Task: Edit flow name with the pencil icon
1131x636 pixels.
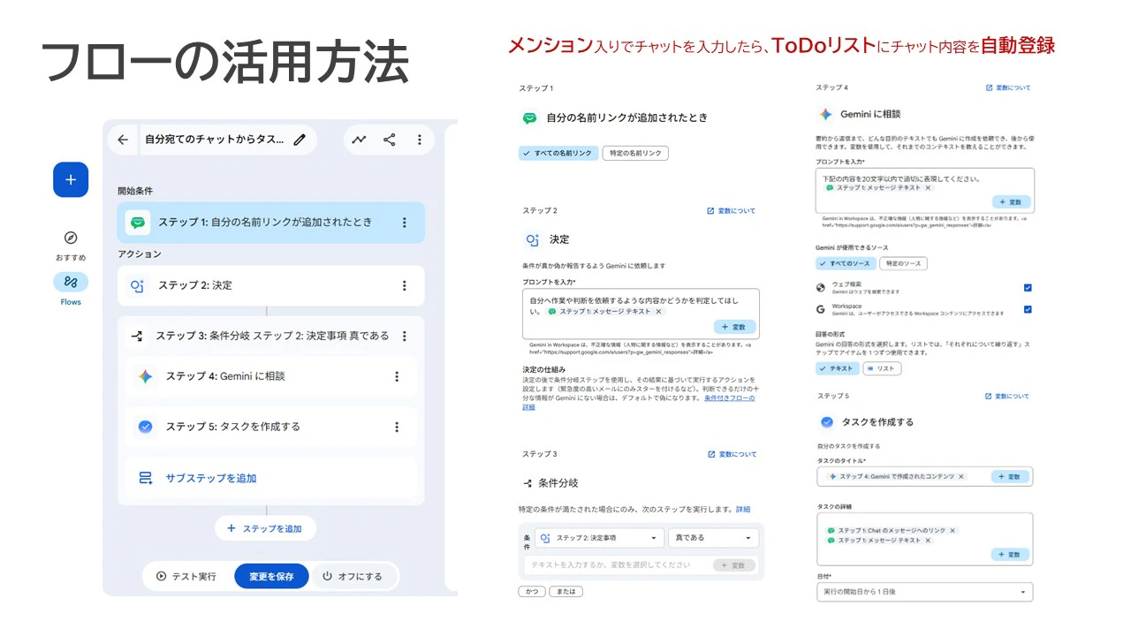Action: point(300,140)
